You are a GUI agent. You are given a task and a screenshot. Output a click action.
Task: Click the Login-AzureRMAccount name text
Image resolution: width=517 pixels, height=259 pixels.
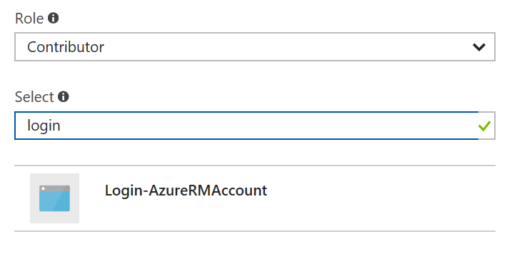click(x=186, y=191)
